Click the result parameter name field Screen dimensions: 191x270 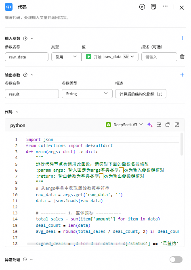[x=32, y=94]
